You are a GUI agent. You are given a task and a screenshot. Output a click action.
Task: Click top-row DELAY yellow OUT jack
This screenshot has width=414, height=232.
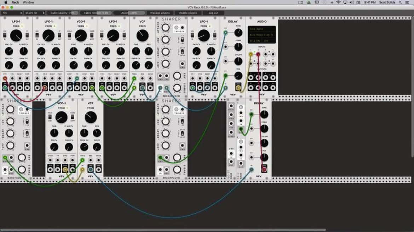pos(238,88)
